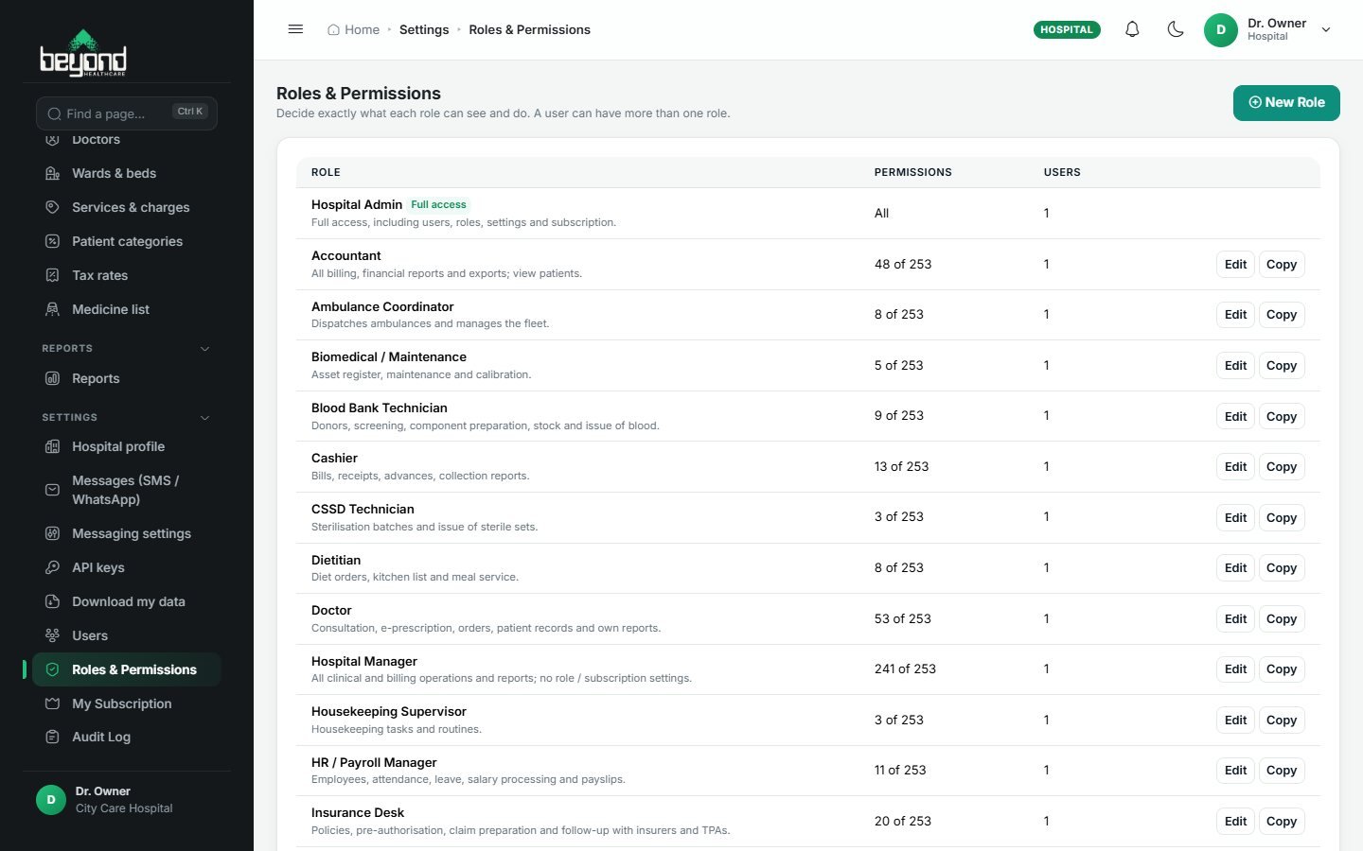This screenshot has height=851, width=1363.
Task: Edit the Accountant role
Action: 1235,265
